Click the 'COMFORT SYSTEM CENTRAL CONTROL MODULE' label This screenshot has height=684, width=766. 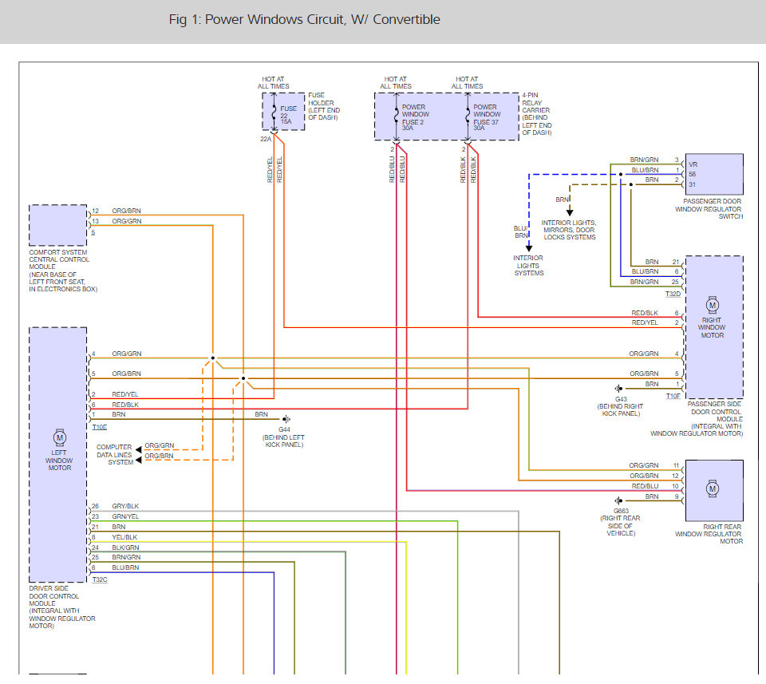(x=63, y=271)
